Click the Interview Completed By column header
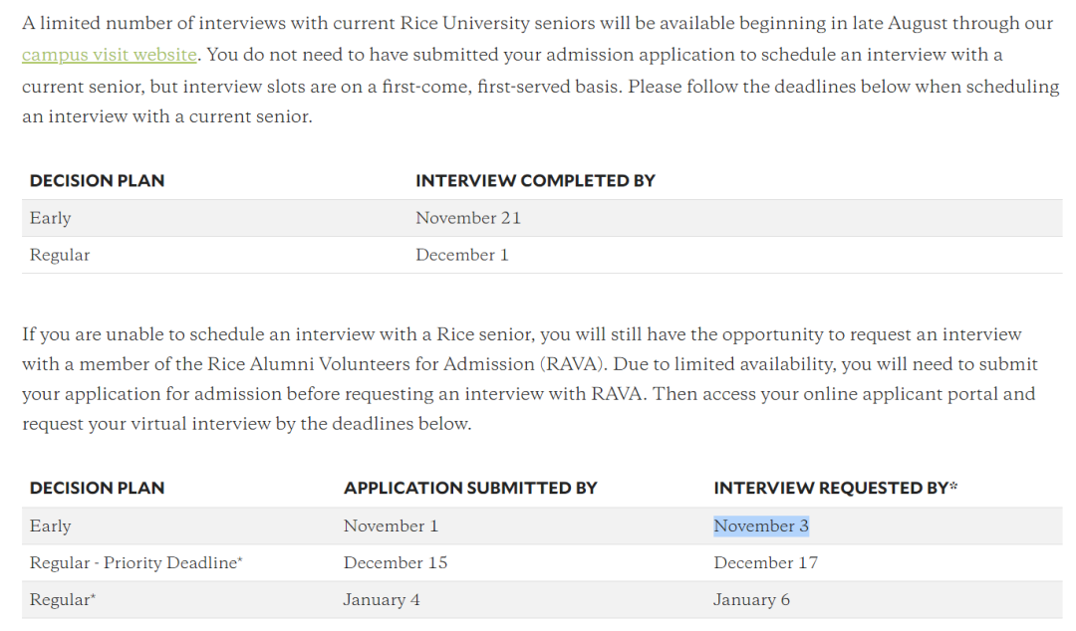1076x631 pixels. 535,180
